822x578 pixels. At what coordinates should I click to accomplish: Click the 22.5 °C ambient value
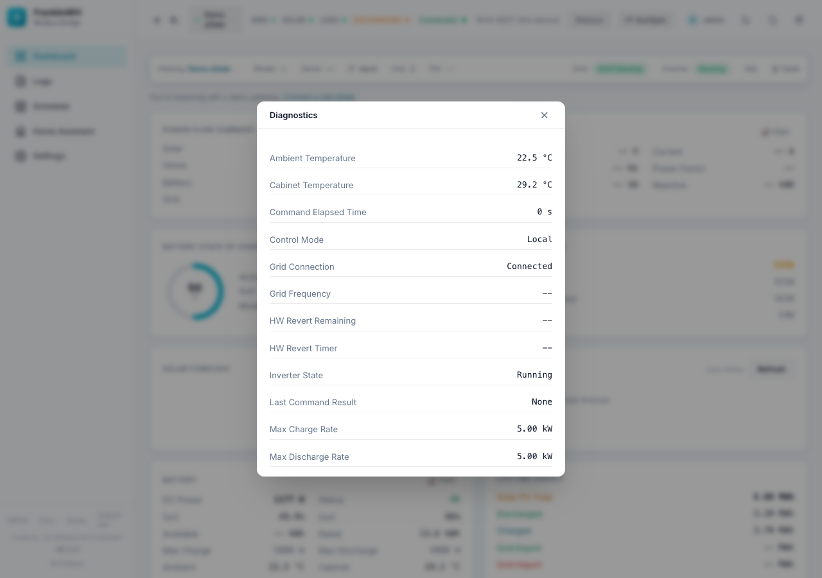click(x=534, y=157)
